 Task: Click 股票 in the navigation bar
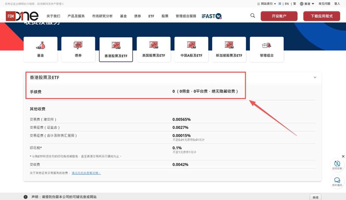click(165, 16)
